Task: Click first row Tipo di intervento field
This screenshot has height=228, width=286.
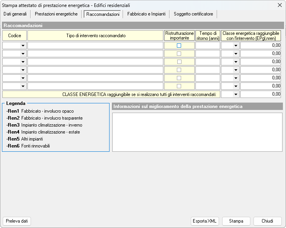Action: pyautogui.click(x=95, y=46)
